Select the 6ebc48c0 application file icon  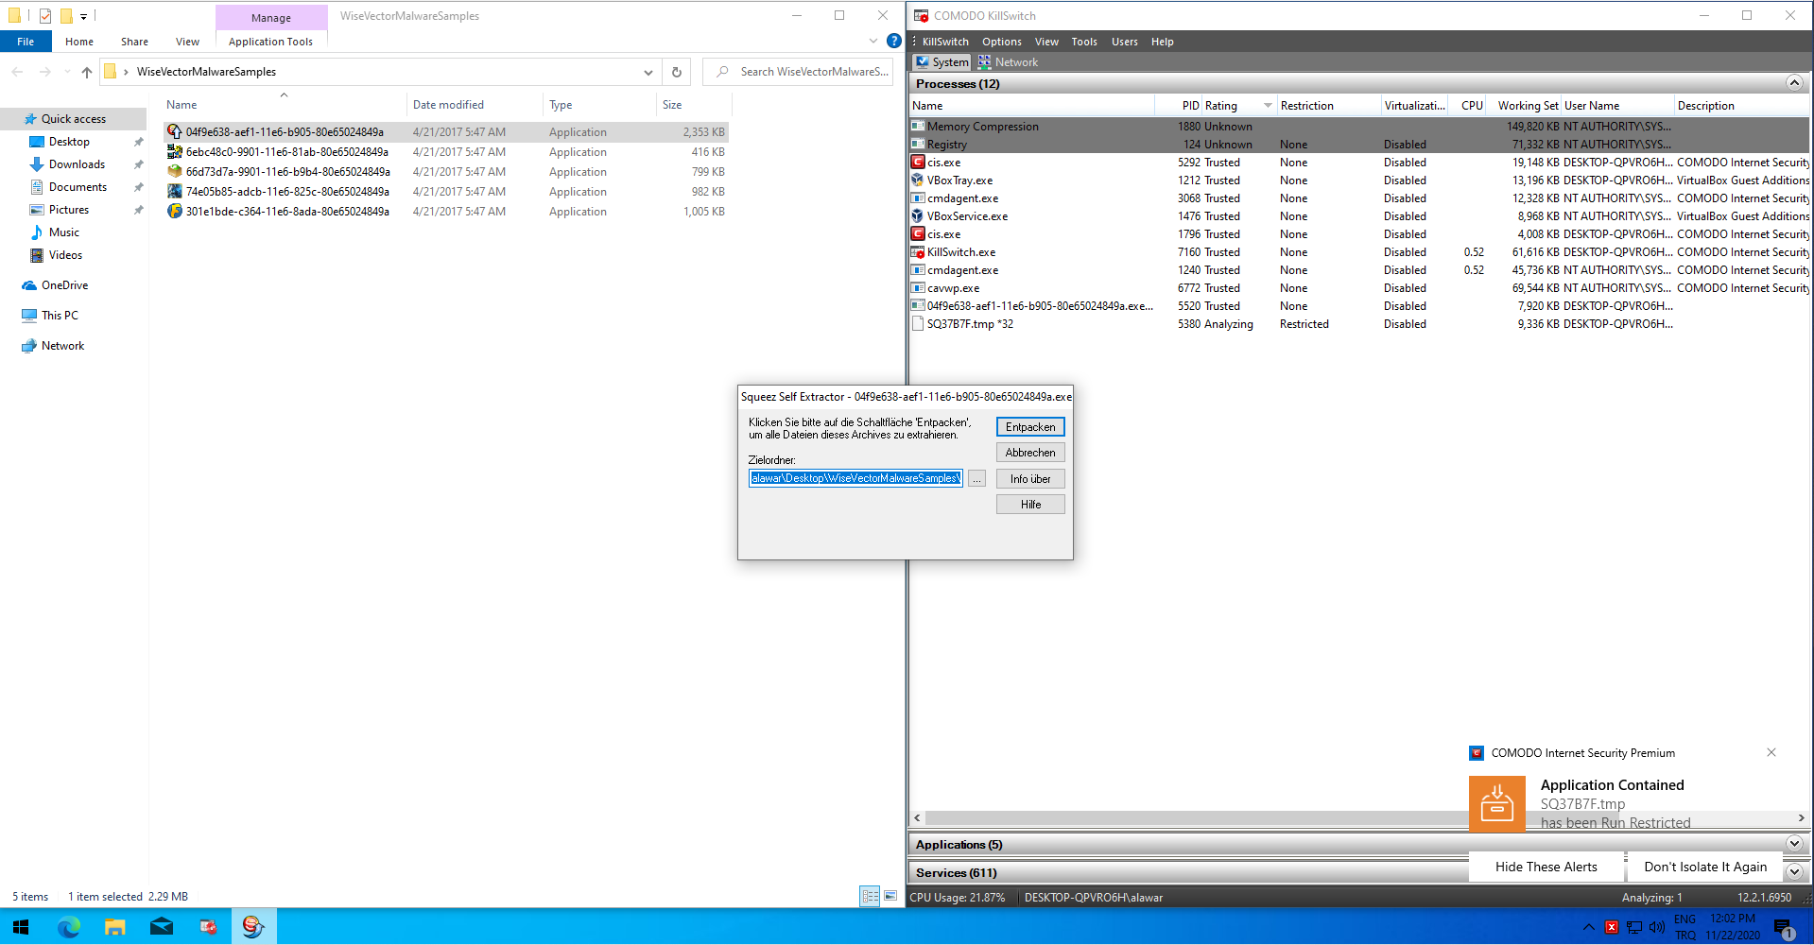(175, 152)
